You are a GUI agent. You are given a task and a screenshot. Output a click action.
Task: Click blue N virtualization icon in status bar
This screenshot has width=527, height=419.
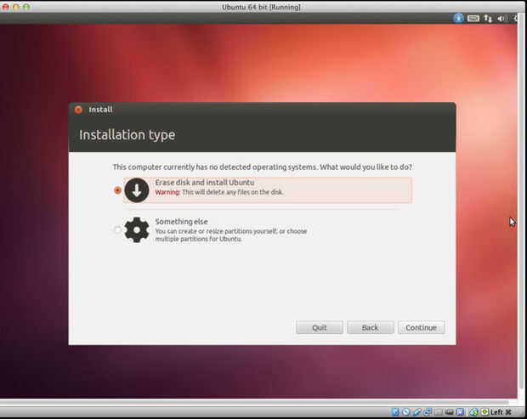(x=460, y=412)
